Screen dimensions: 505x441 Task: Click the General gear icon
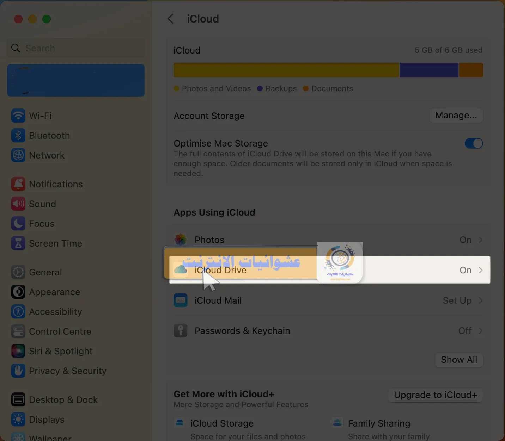coord(18,272)
